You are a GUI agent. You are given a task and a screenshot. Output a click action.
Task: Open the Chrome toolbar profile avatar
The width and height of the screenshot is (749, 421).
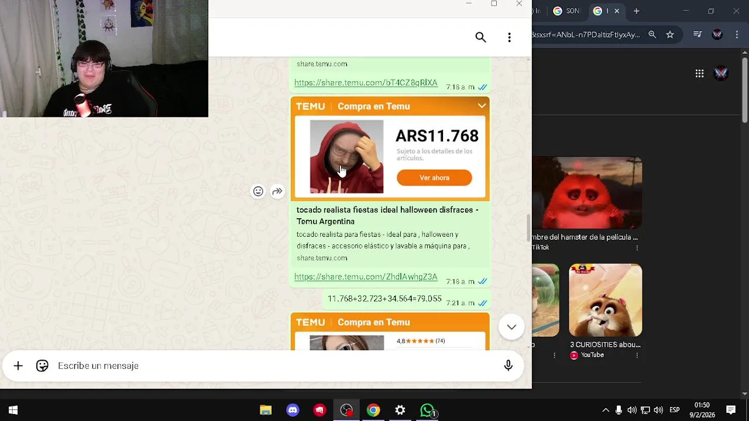point(717,34)
